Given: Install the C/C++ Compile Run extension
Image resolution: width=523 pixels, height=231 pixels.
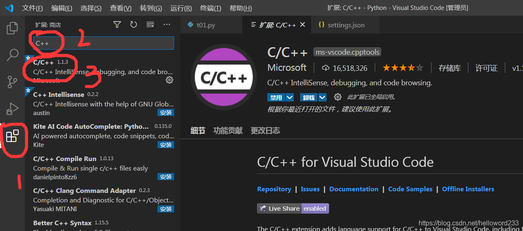Looking at the screenshot, I should tap(166, 177).
